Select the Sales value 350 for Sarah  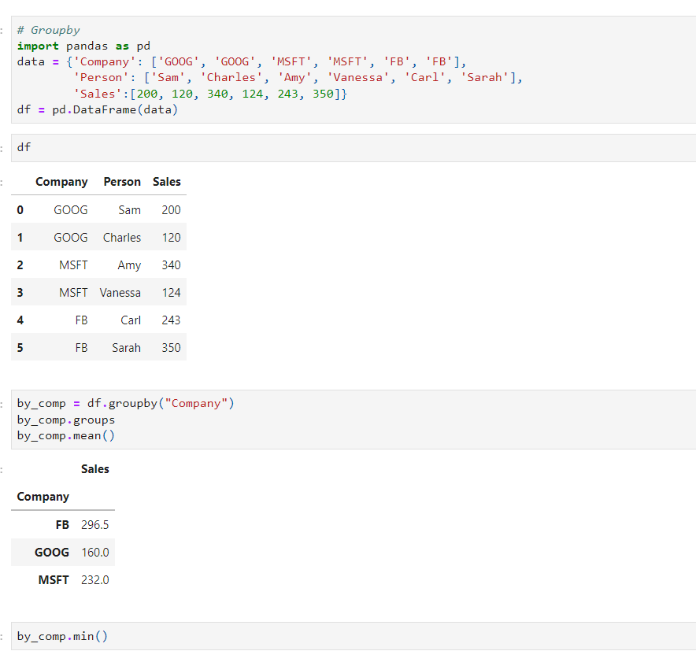(x=171, y=347)
